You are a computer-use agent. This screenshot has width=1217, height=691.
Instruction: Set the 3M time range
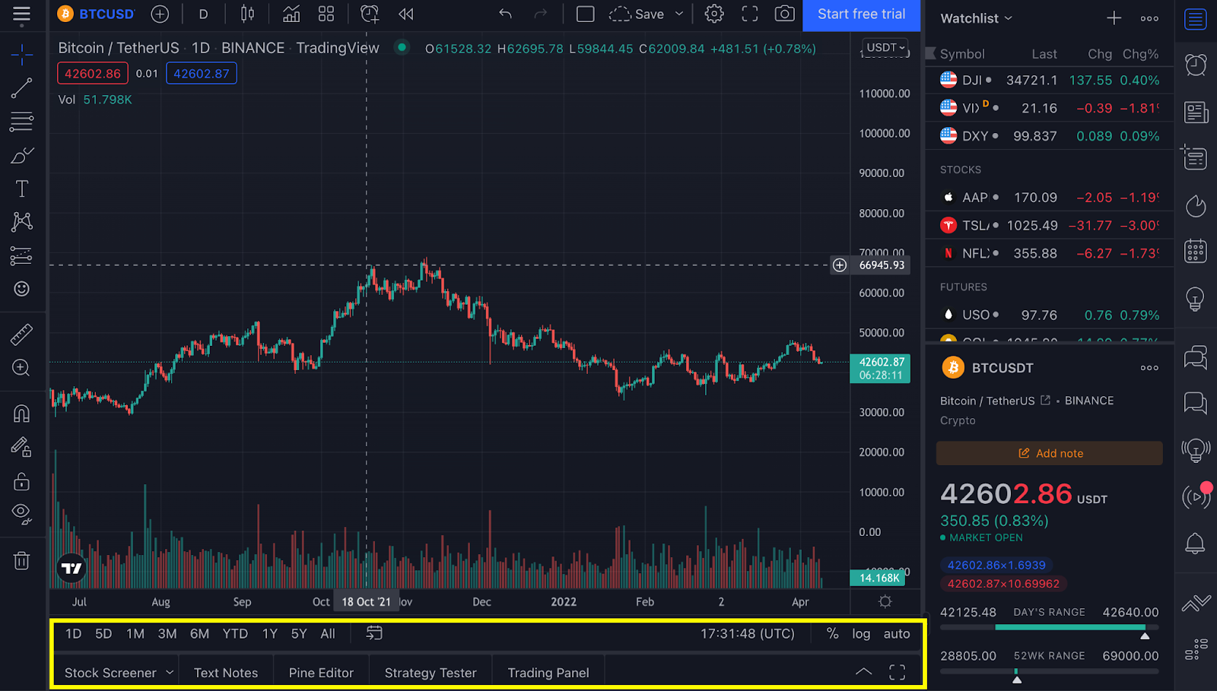[x=167, y=633]
